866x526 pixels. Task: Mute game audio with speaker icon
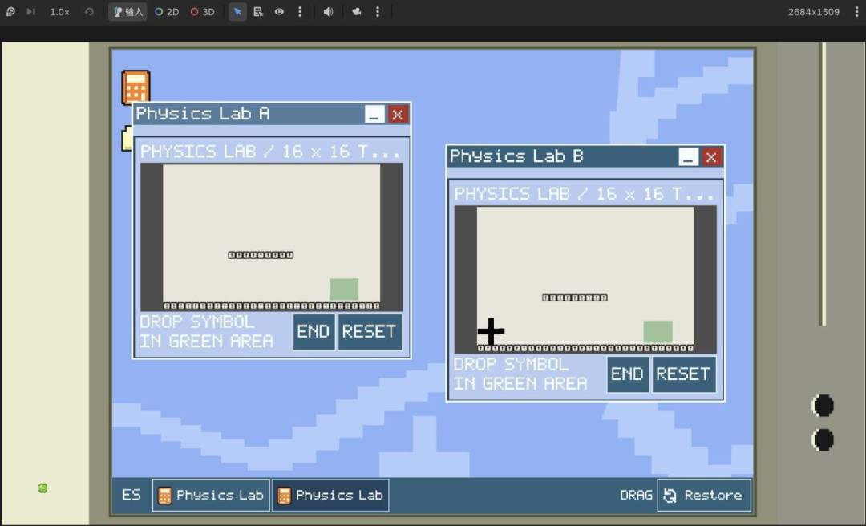click(328, 11)
